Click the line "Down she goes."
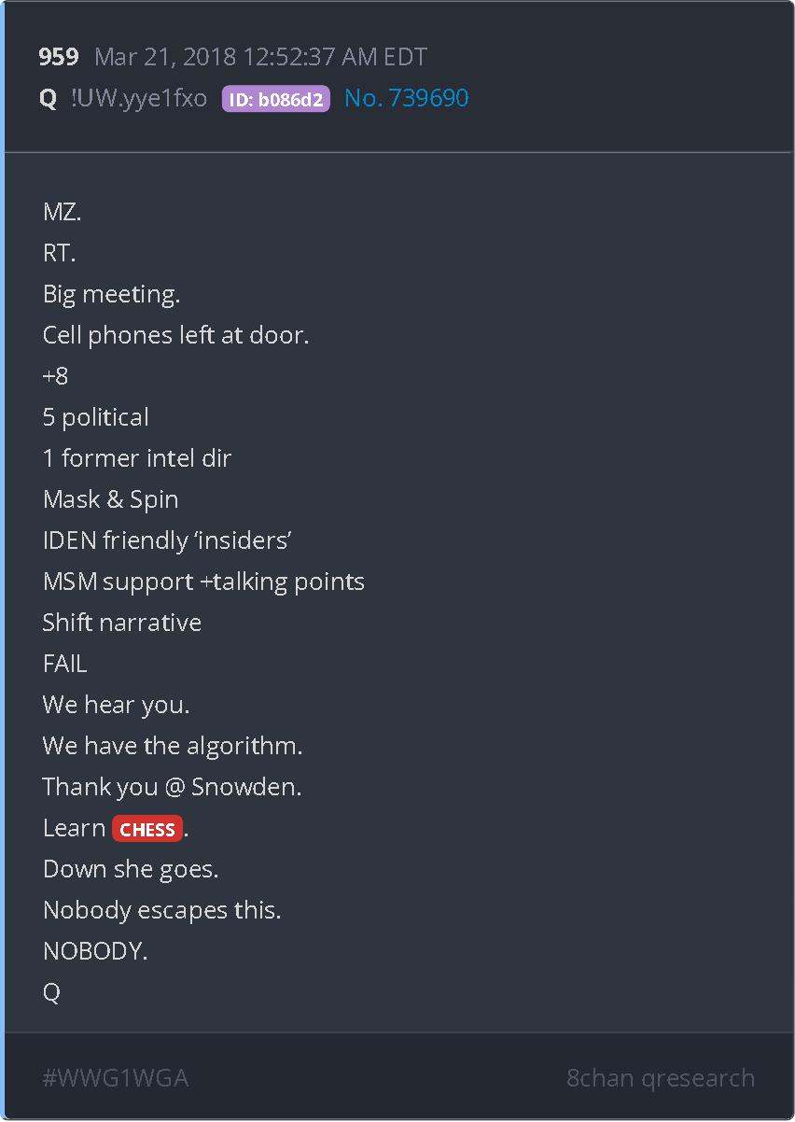The image size is (795, 1122). pos(131,869)
